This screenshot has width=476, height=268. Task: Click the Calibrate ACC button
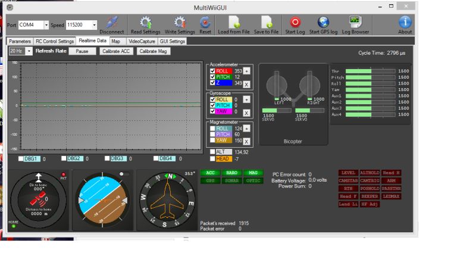[x=116, y=51]
